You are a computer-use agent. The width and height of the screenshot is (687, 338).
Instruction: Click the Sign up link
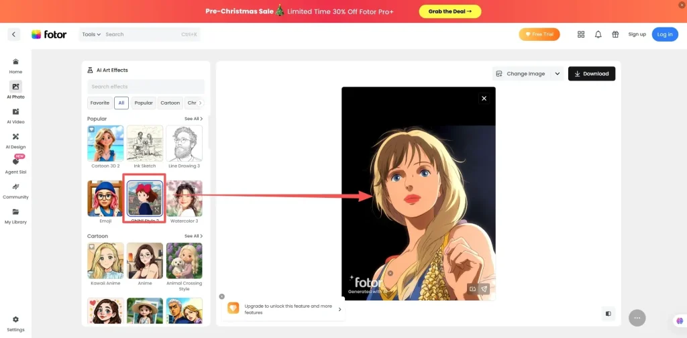637,34
